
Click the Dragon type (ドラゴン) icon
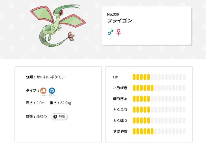point(52,91)
